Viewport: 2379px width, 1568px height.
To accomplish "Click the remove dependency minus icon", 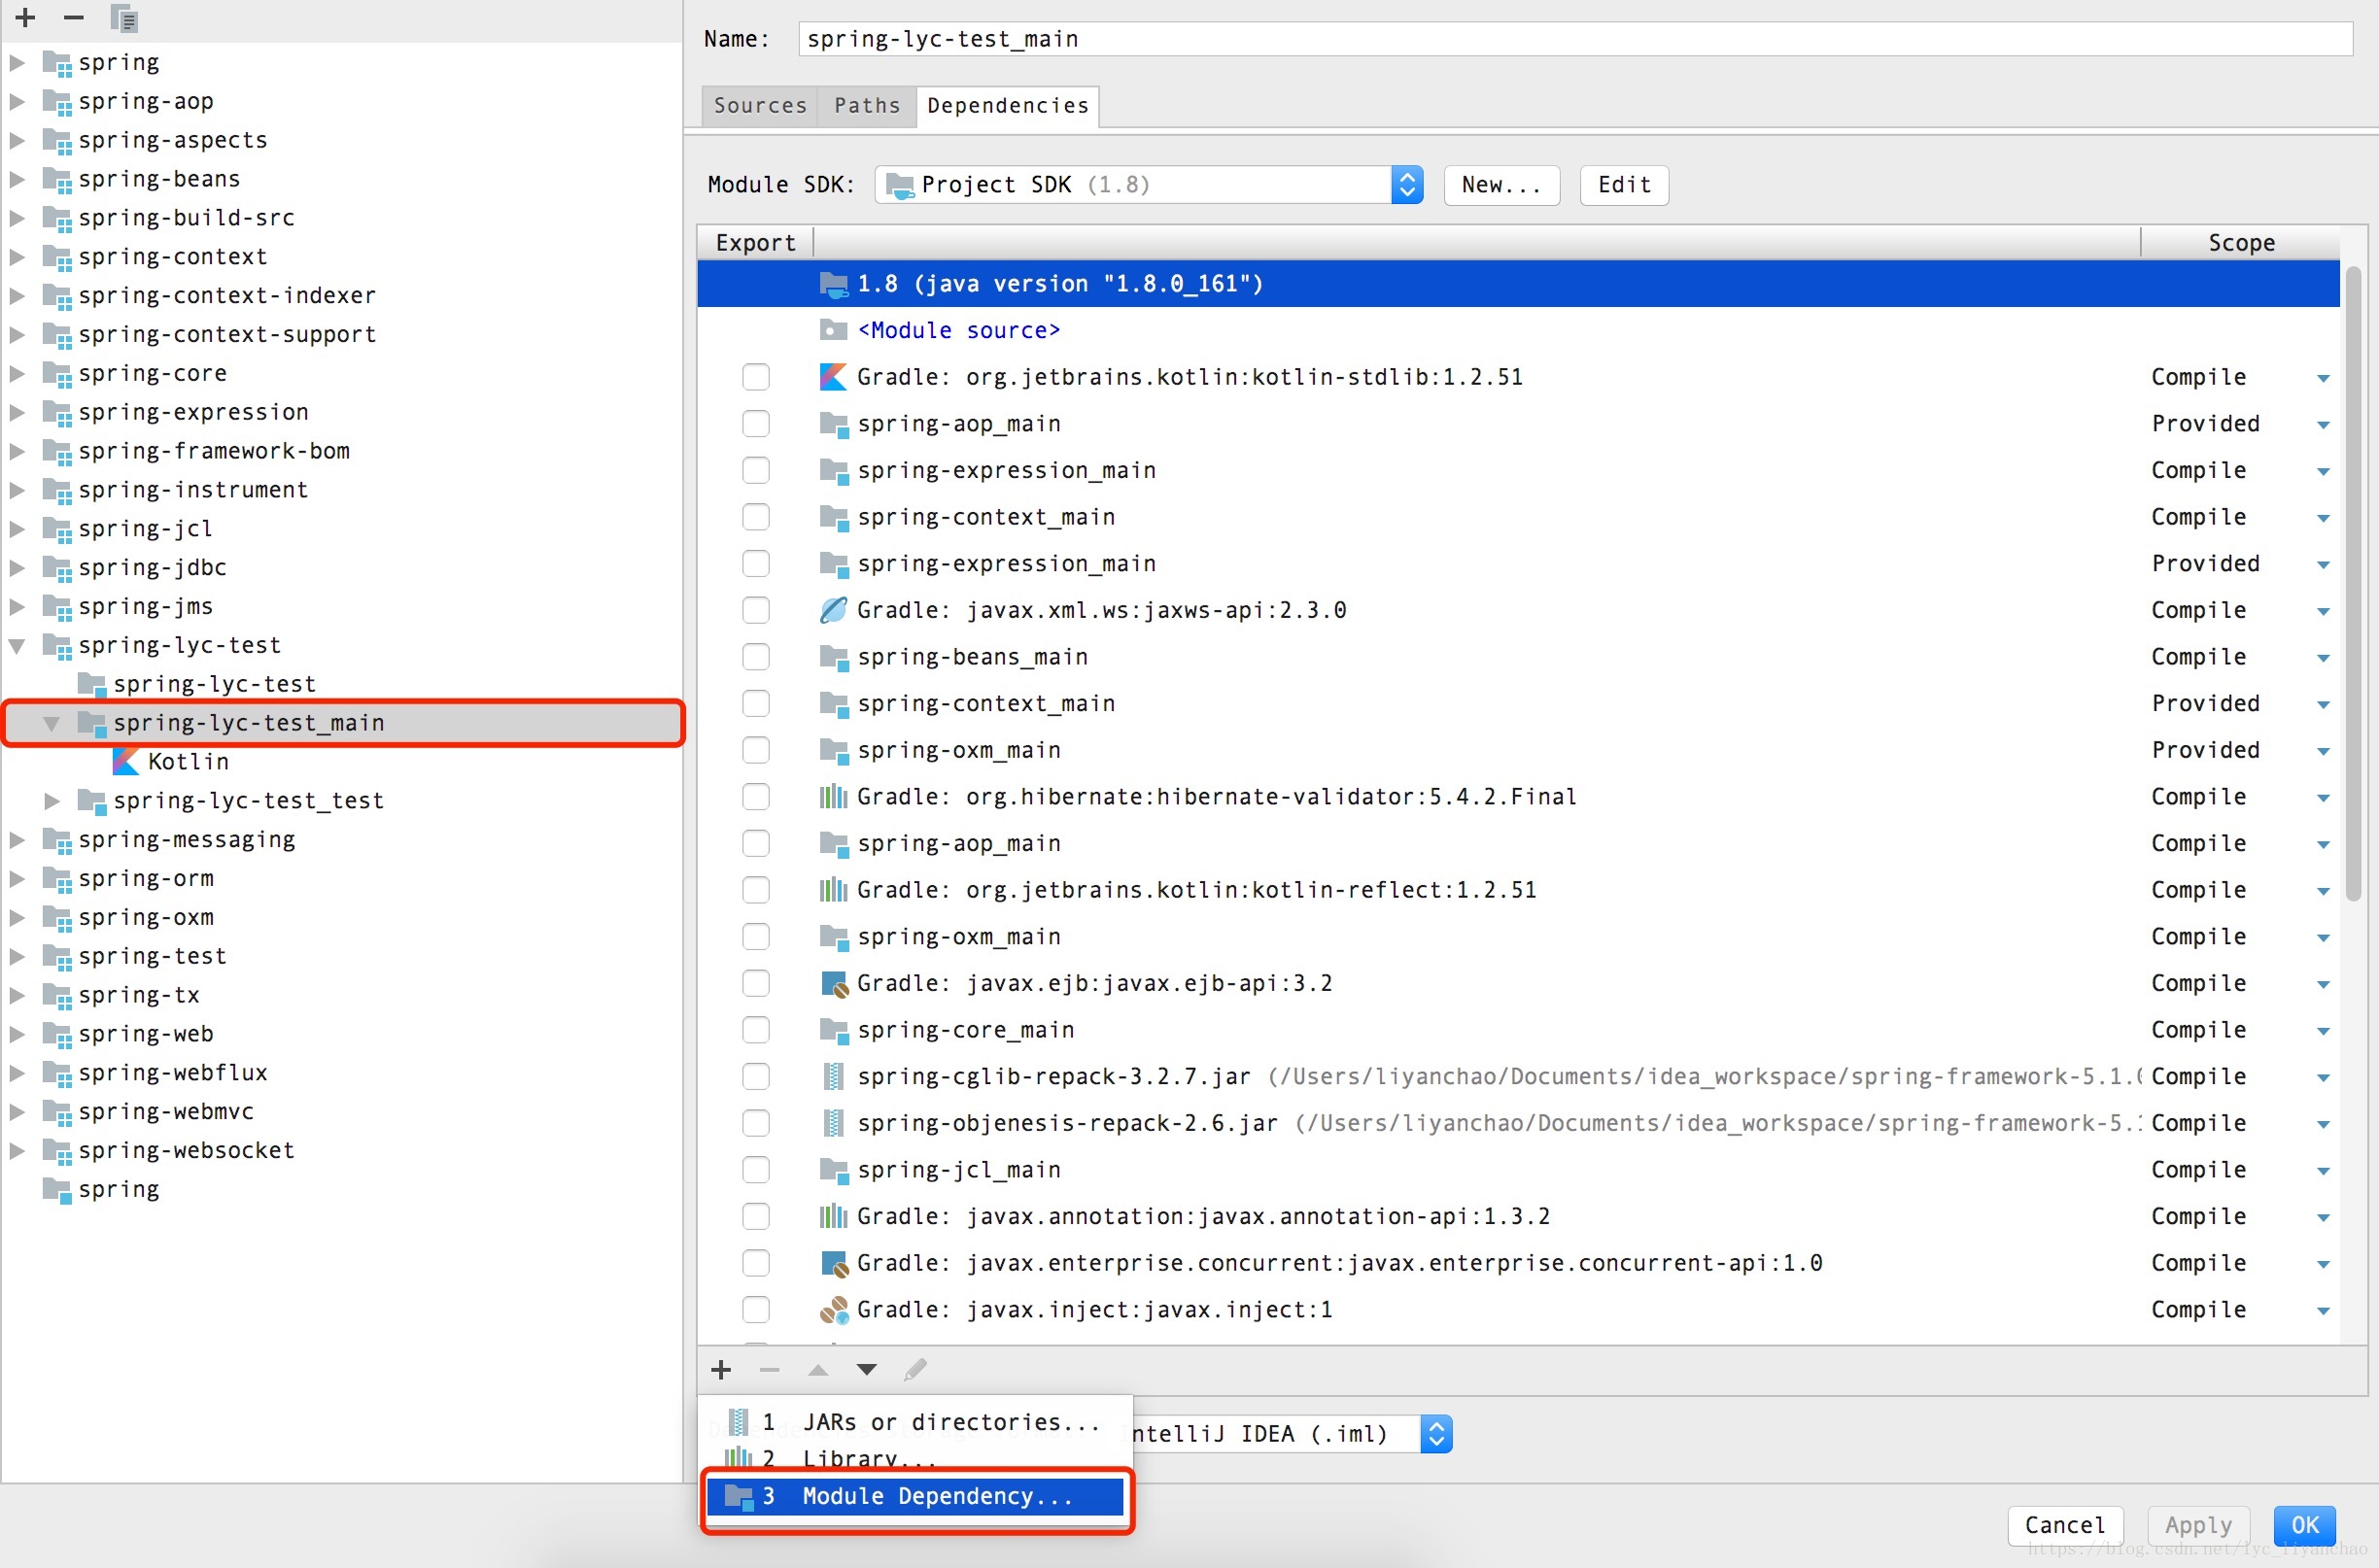I will tap(770, 1370).
